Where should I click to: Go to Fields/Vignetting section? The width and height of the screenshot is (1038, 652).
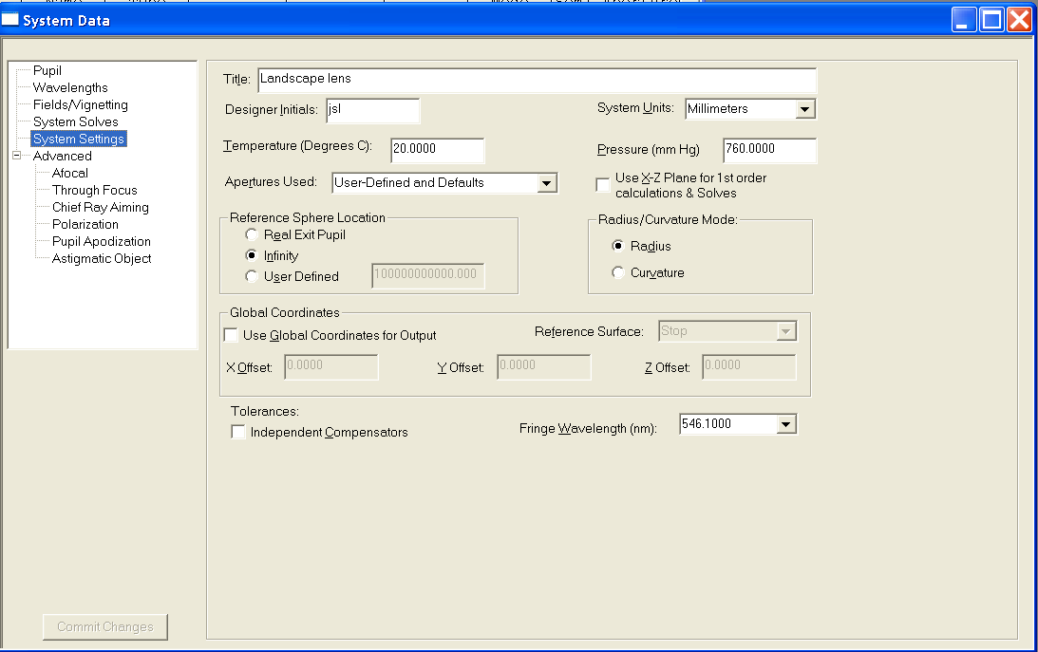click(x=80, y=105)
